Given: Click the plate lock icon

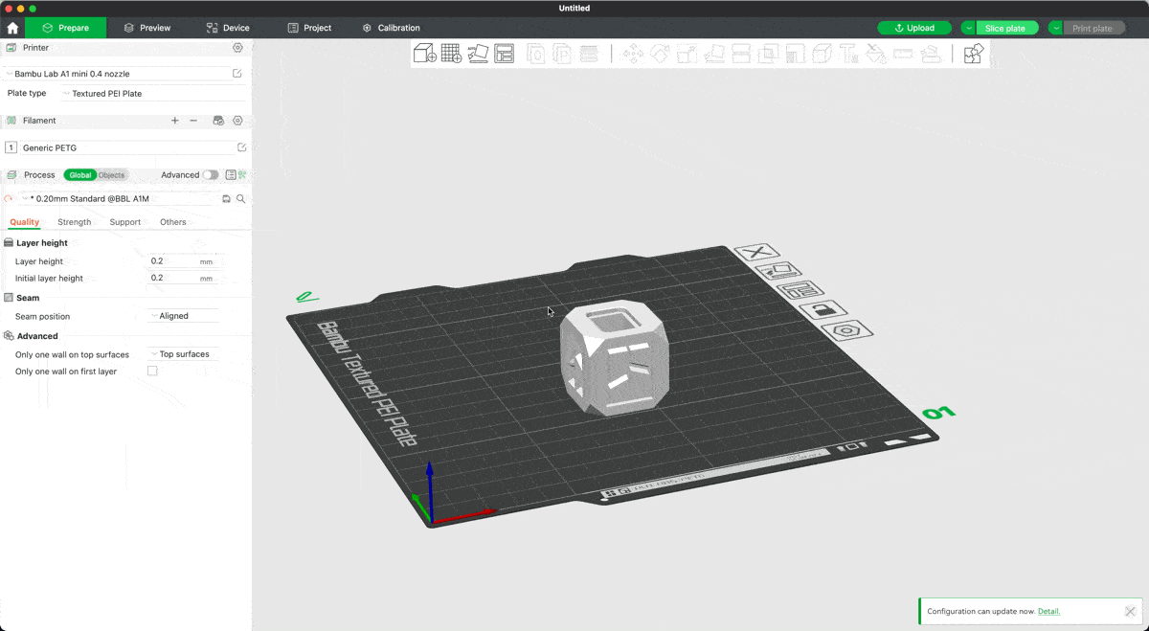Looking at the screenshot, I should click(x=822, y=309).
